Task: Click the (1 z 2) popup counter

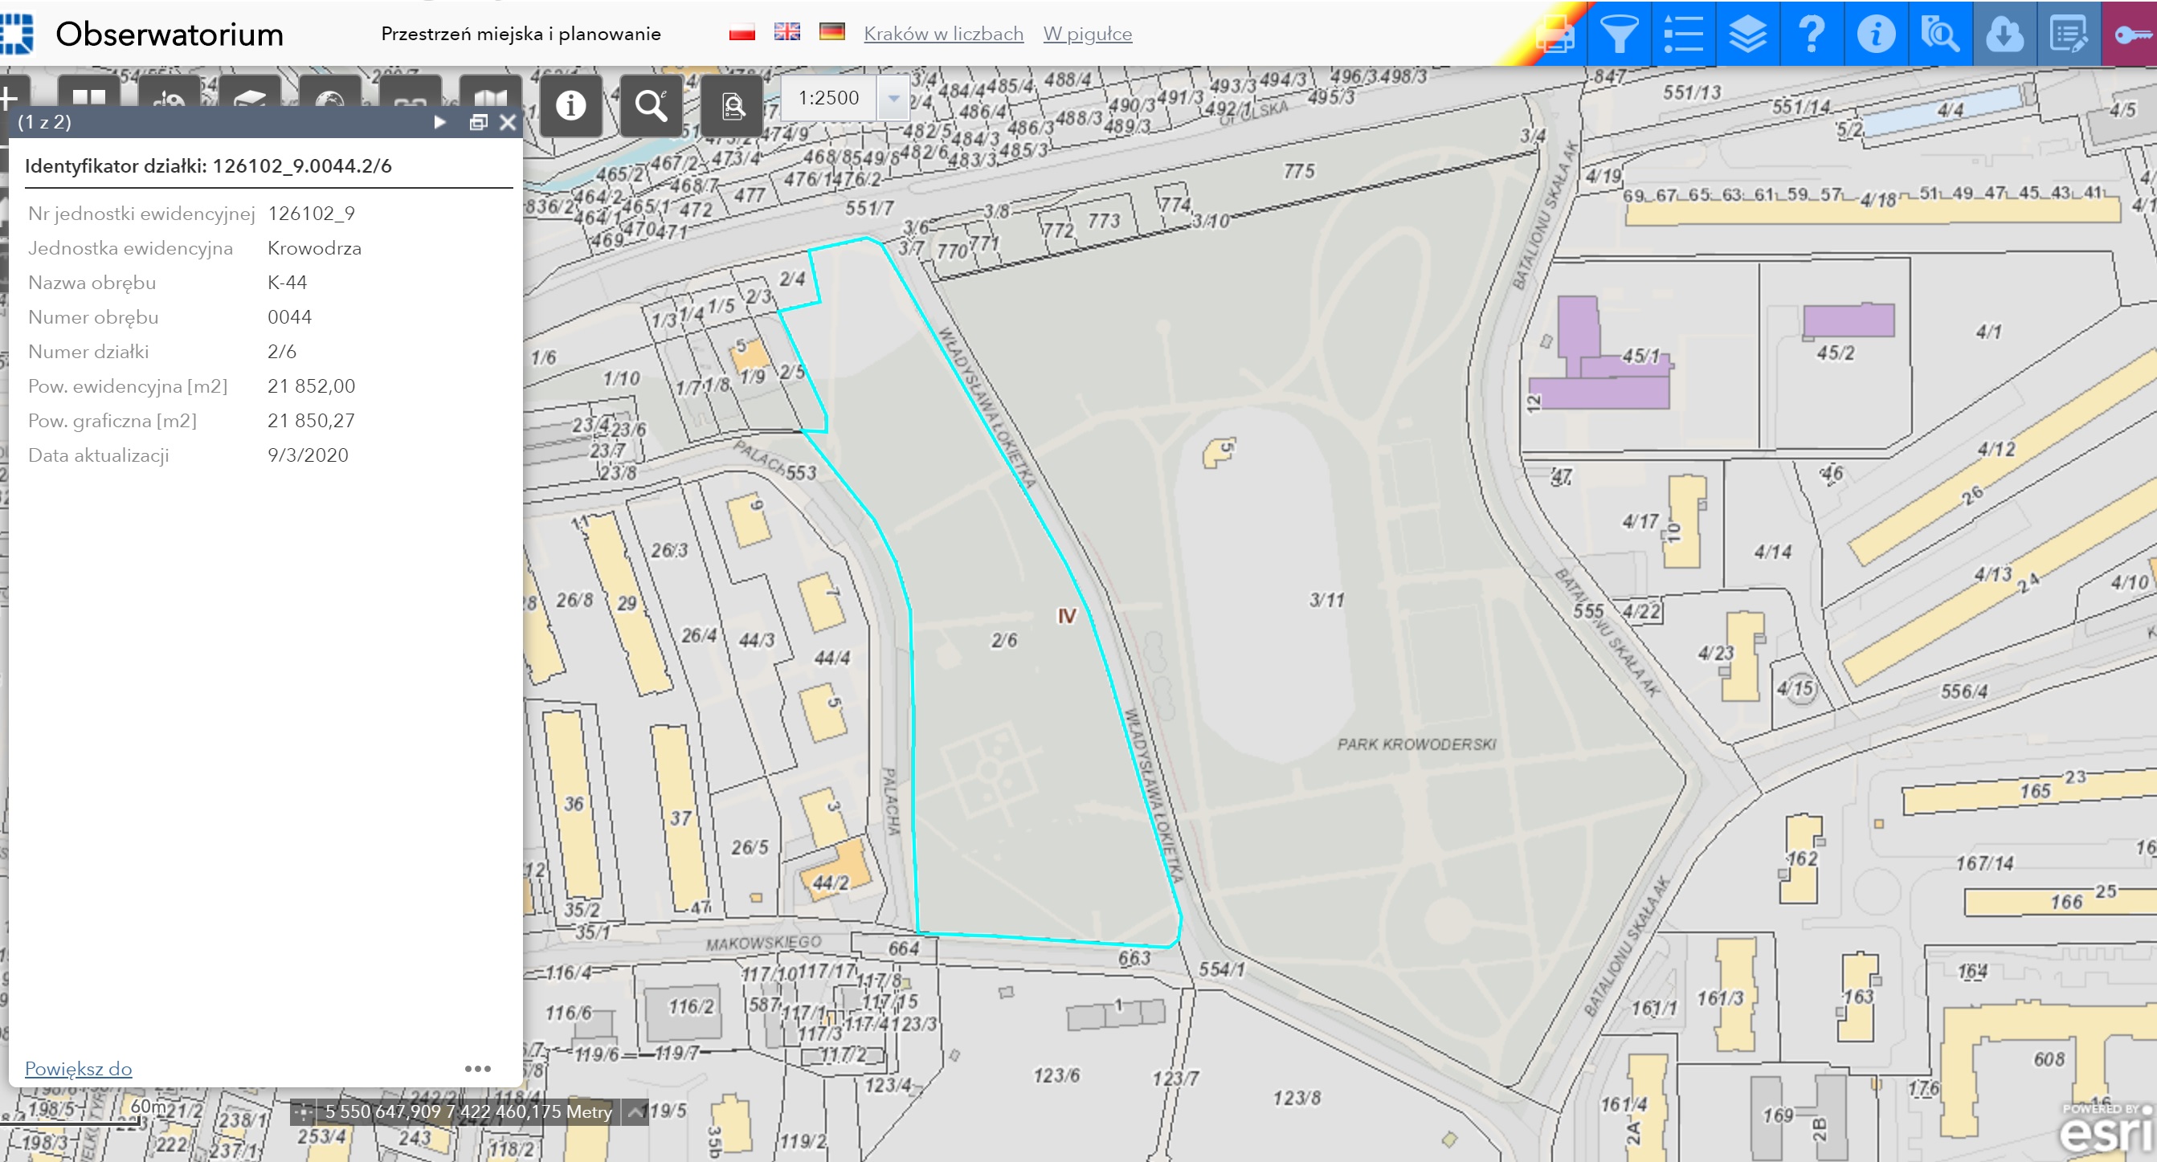Action: 44,122
